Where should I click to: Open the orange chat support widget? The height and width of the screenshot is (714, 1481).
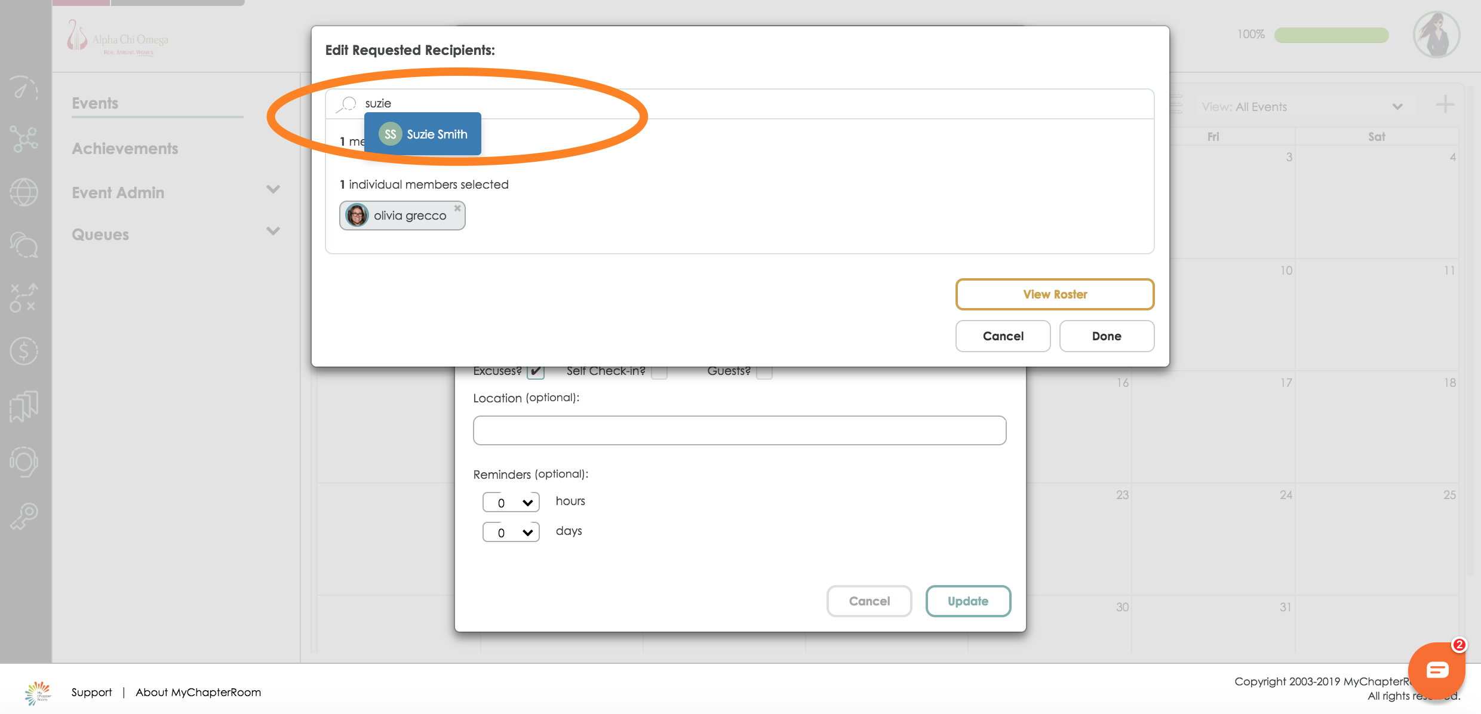[x=1436, y=670]
